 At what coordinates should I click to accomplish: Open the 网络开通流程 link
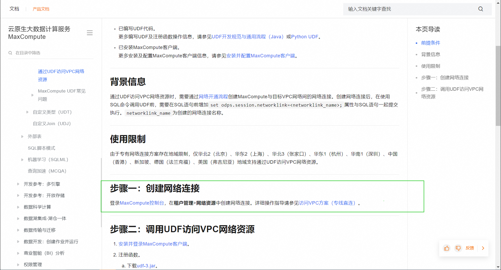click(213, 97)
